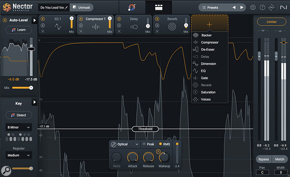
Task: Open the settings gear
Action: 253,7
